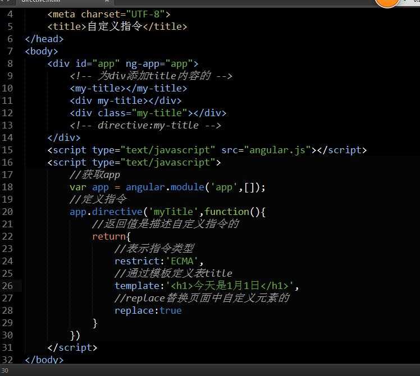The width and height of the screenshot is (420, 376).
Task: Click line number 28 in the gutter
Action: 7,310
